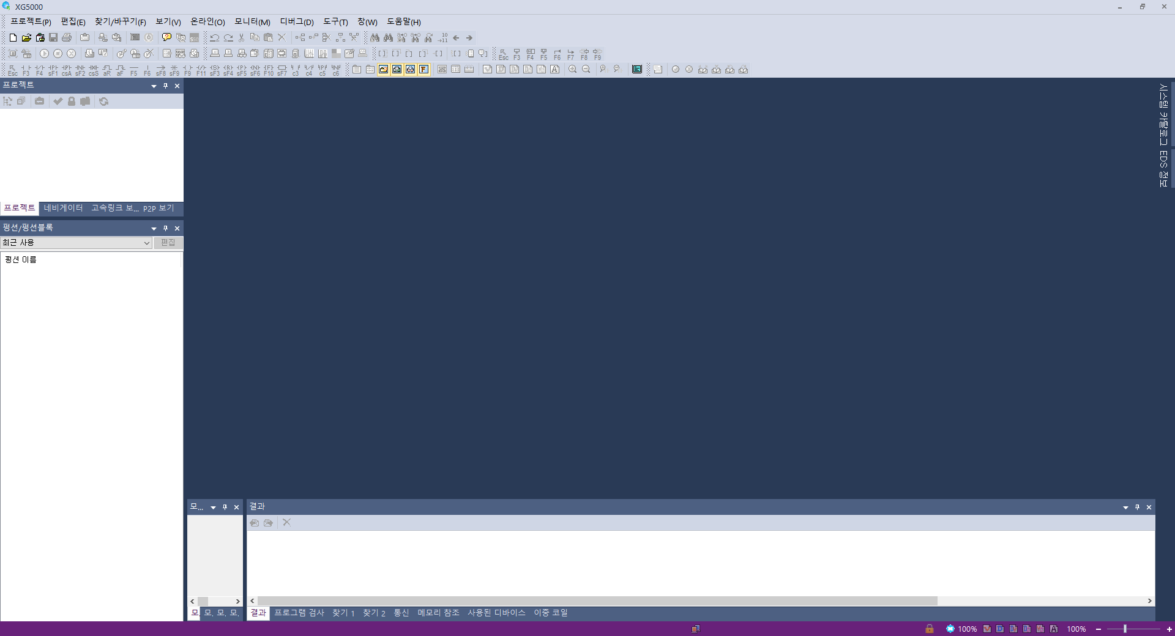
Task: Switch to the P2P 보기 tab
Action: point(159,209)
